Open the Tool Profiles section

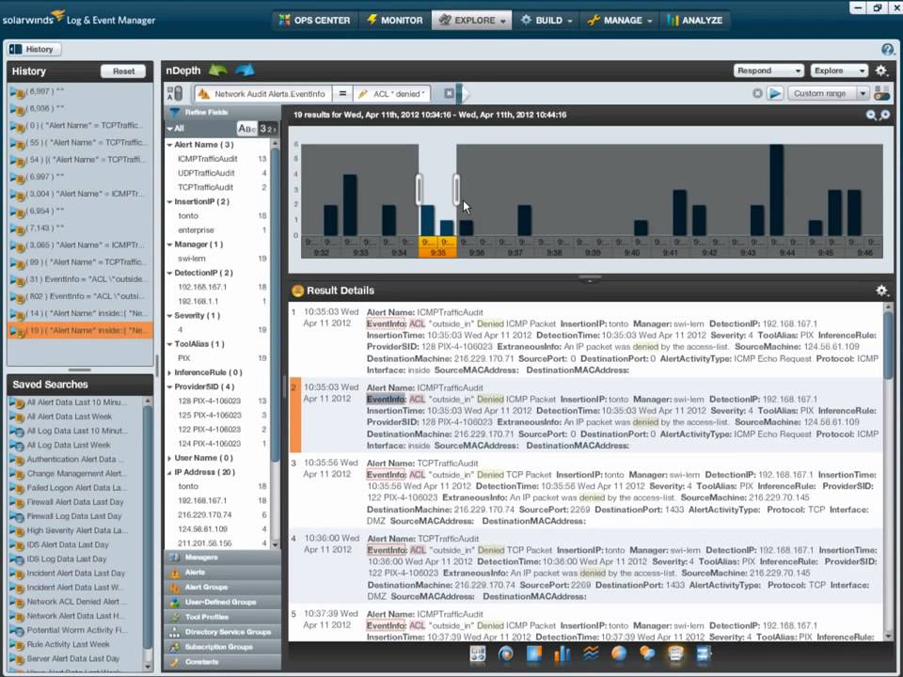pyautogui.click(x=222, y=617)
